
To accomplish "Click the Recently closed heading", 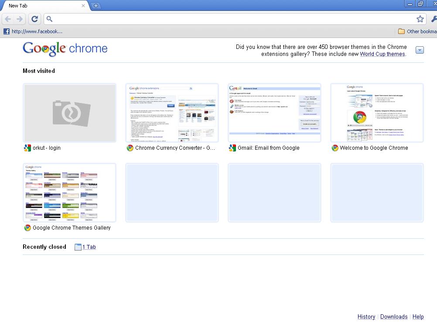I will 44,247.
